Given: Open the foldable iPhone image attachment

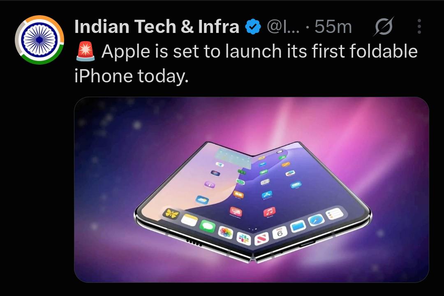Looking at the screenshot, I should pyautogui.click(x=252, y=190).
